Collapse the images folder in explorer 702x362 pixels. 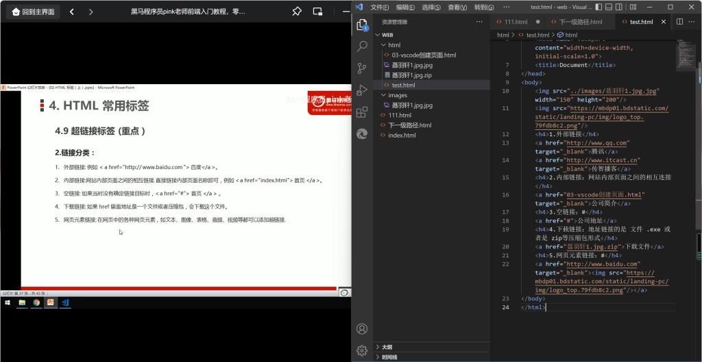pyautogui.click(x=384, y=95)
